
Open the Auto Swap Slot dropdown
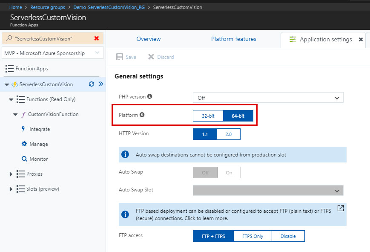coord(268,191)
